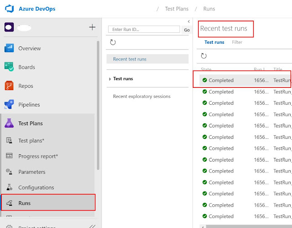Click the Test Plans breadcrumb
292x228 pixels.
click(x=177, y=9)
